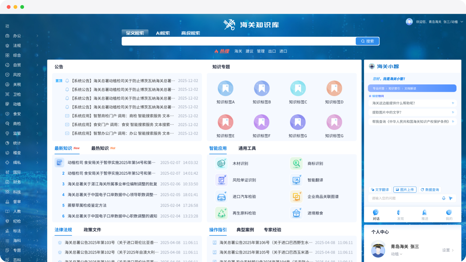Screen dimensions: 466x262
Task: Expand the 科技 sidebar chevron
Action: (x=37, y=192)
